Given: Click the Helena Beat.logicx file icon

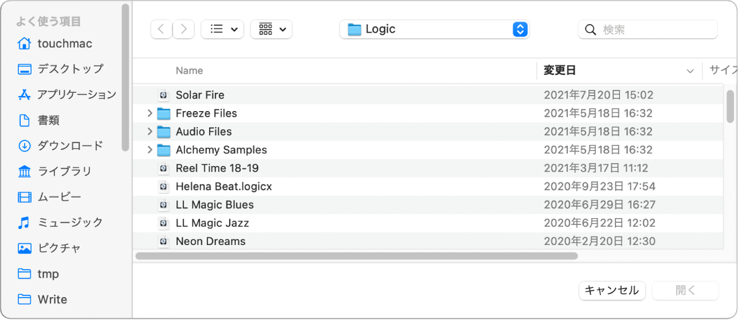Looking at the screenshot, I should click(164, 187).
